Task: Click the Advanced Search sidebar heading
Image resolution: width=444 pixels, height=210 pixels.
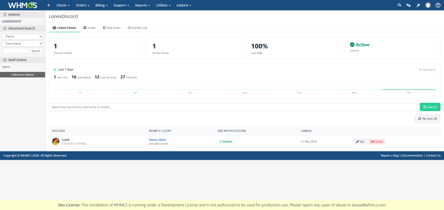Action: (x=21, y=28)
